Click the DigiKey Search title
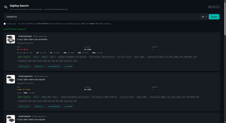This screenshot has width=226, height=123. pyautogui.click(x=19, y=6)
